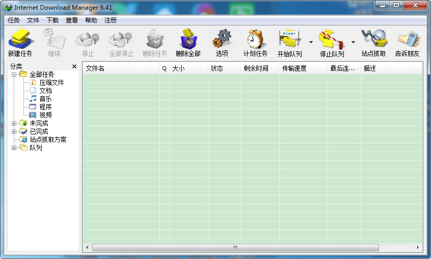Click the 停止队列 (stop queue) icon
This screenshot has height=259, width=431.
(332, 39)
